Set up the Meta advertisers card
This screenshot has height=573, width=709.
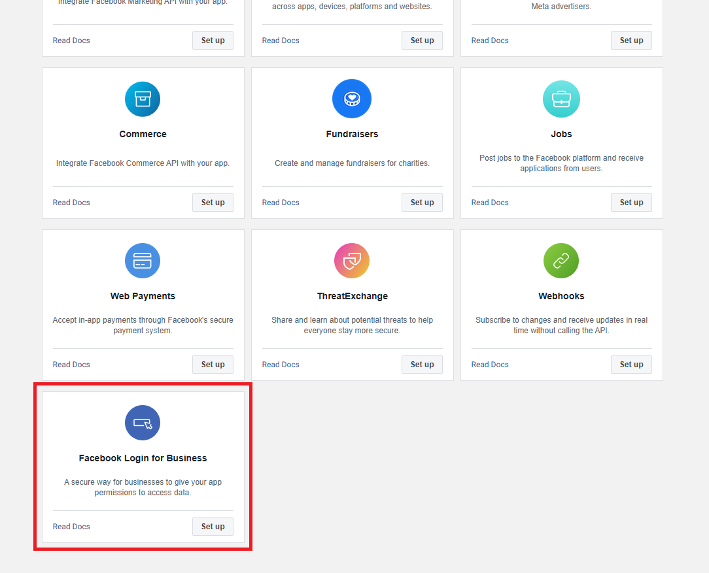(631, 41)
